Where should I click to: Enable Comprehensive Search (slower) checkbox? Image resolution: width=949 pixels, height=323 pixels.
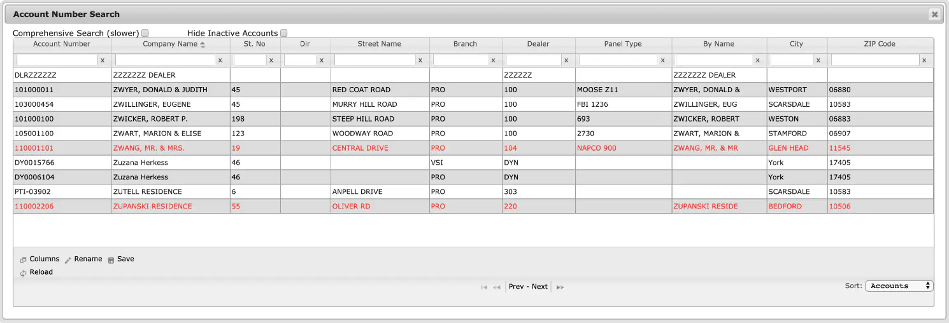145,33
